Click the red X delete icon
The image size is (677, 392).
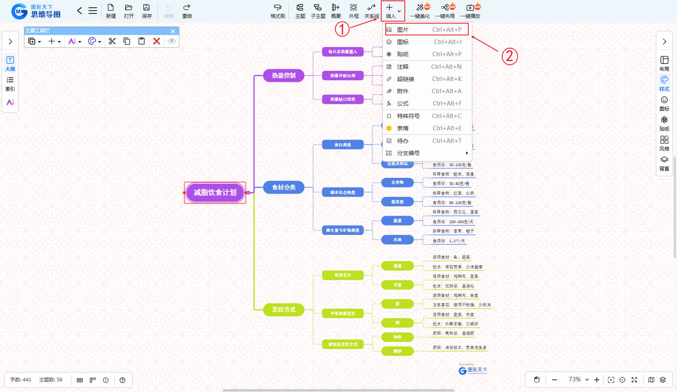click(156, 41)
